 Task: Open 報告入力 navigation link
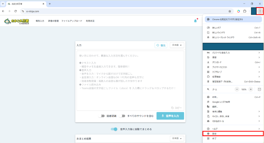pyautogui.click(x=40, y=21)
